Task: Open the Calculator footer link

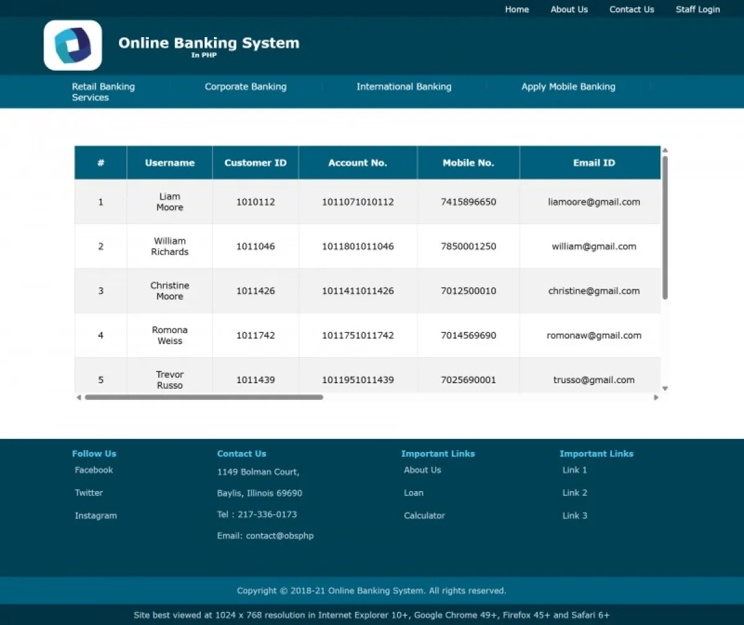Action: tap(425, 516)
